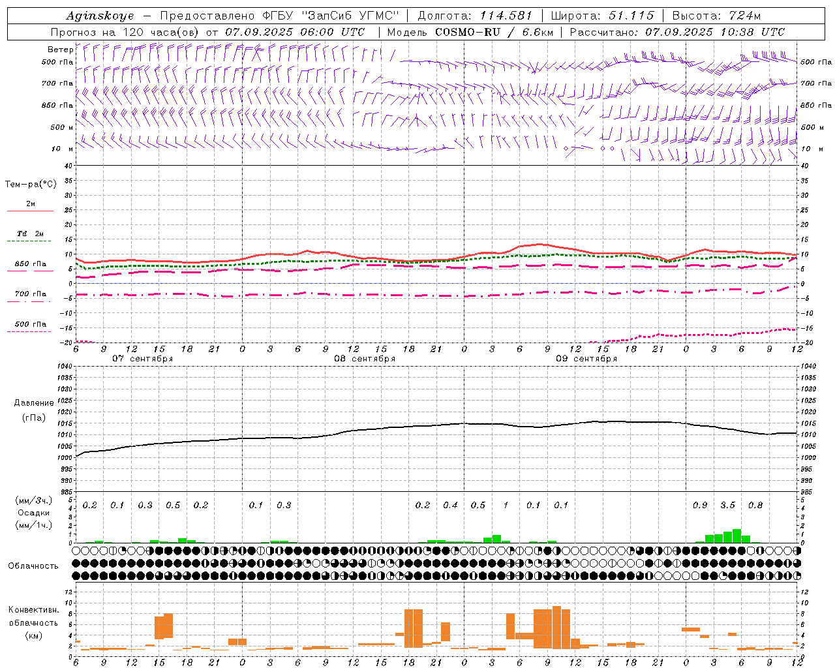Click the 'Ветер' wind panel label

[60, 50]
